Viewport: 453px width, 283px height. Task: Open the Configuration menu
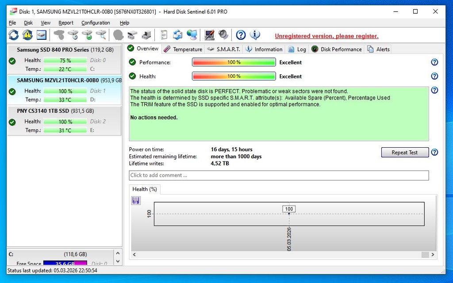96,23
